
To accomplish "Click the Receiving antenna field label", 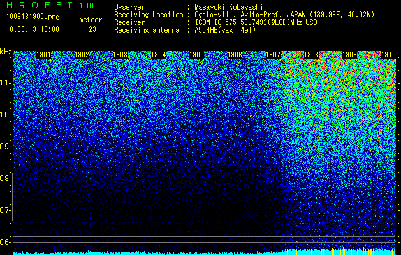I will point(147,30).
